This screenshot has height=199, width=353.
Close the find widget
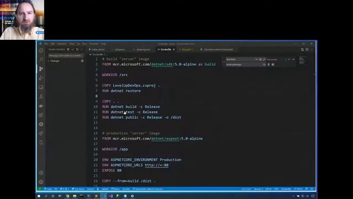[x=293, y=59]
